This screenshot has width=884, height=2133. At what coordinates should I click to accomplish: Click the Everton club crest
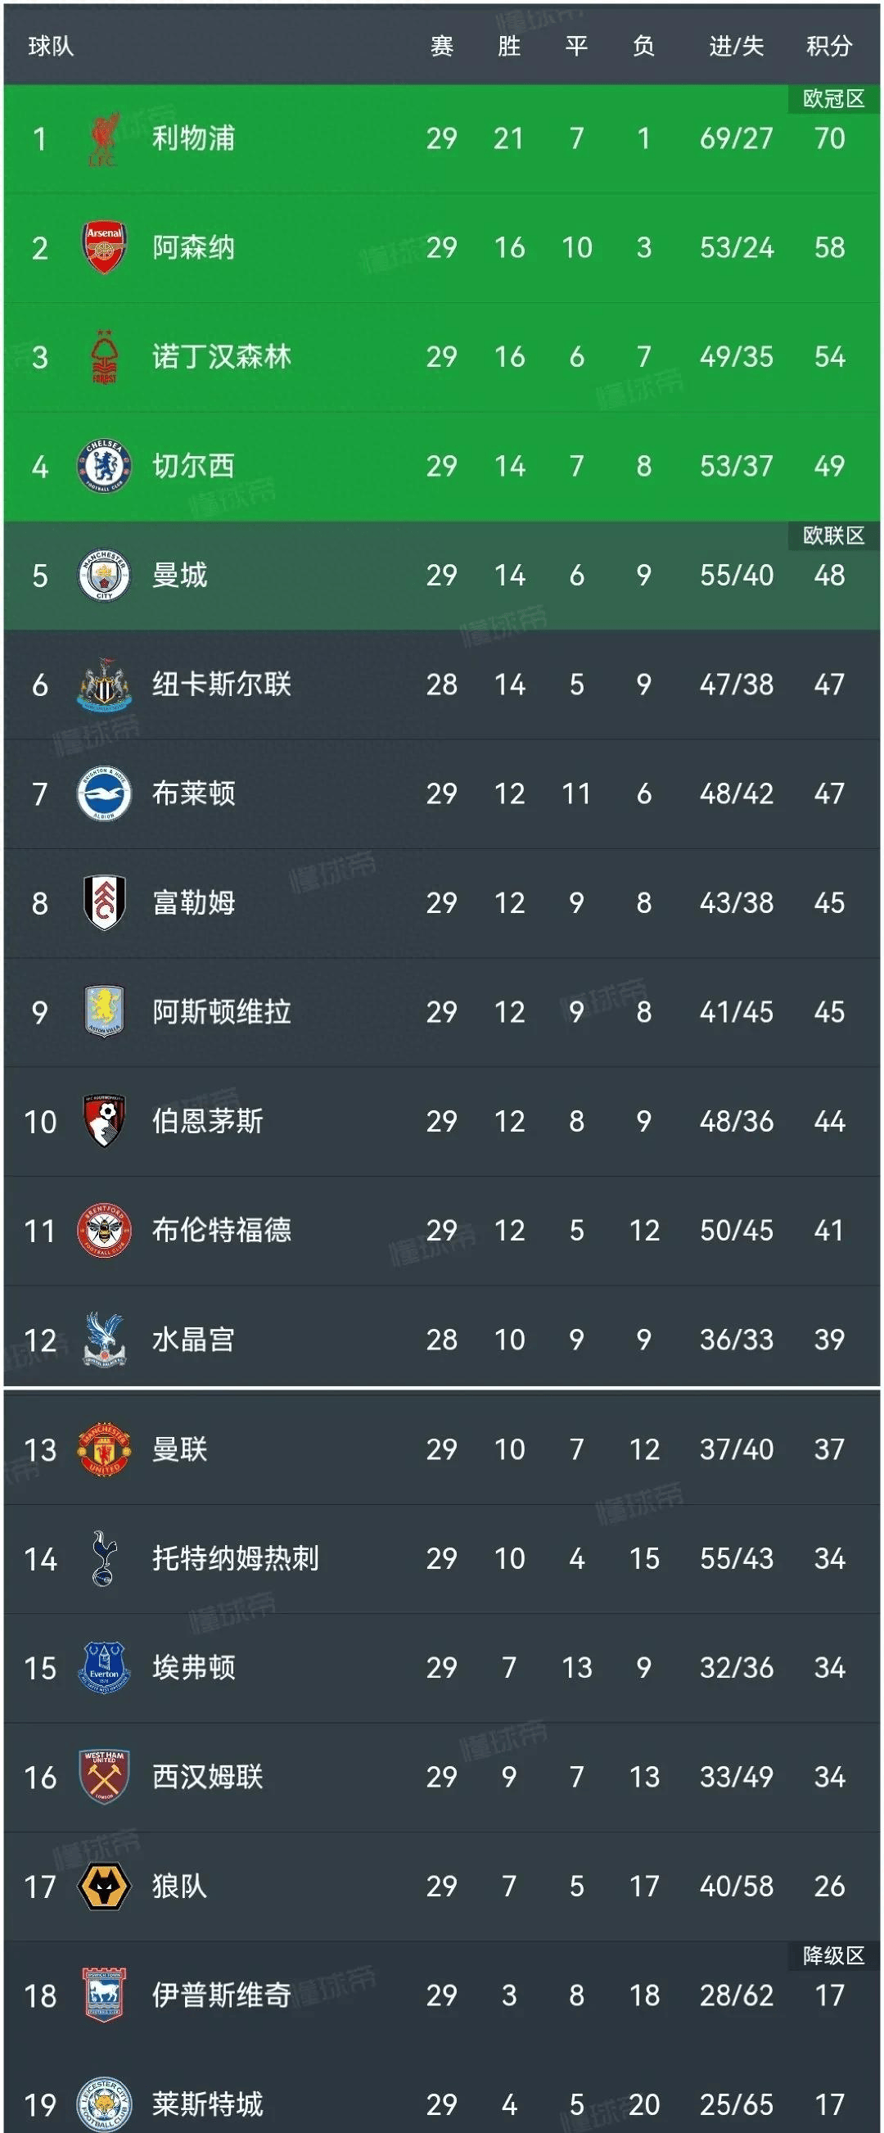point(104,1668)
